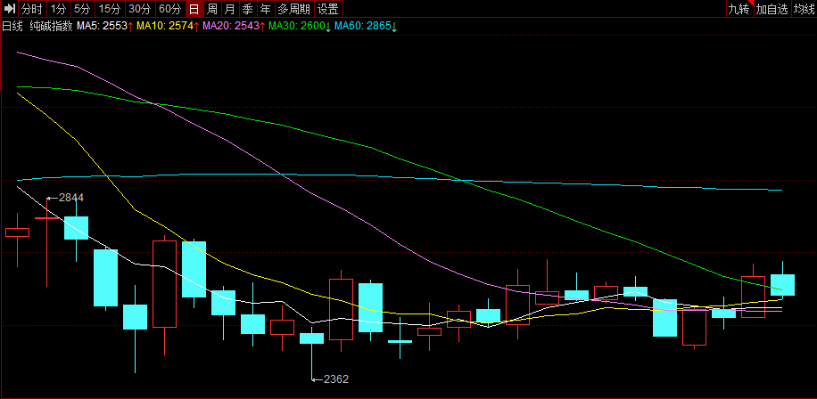Click MA10: 2574 indicator label
Screen dimensions: 817x399
point(168,26)
